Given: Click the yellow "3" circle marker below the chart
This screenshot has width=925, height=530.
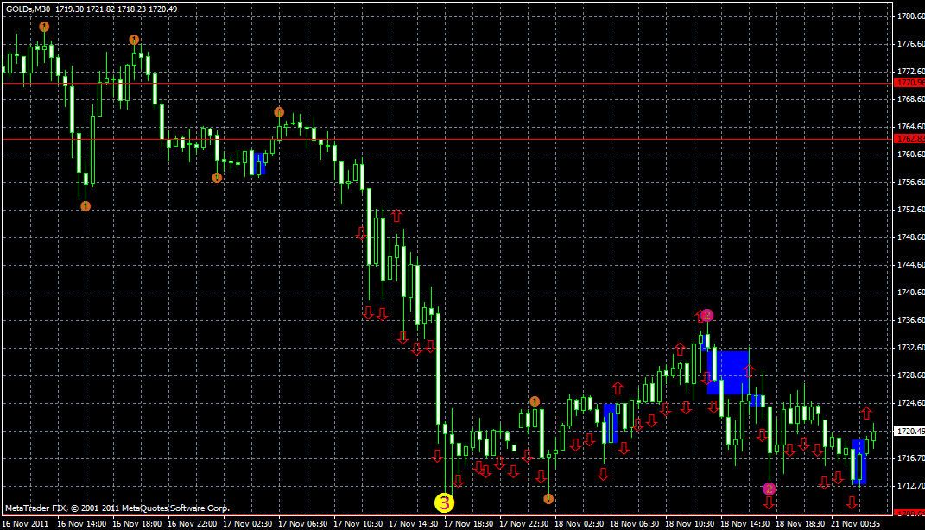Looking at the screenshot, I should 446,502.
